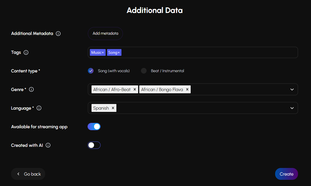Click inside the Tags input field
The image size is (311, 186).
209,53
